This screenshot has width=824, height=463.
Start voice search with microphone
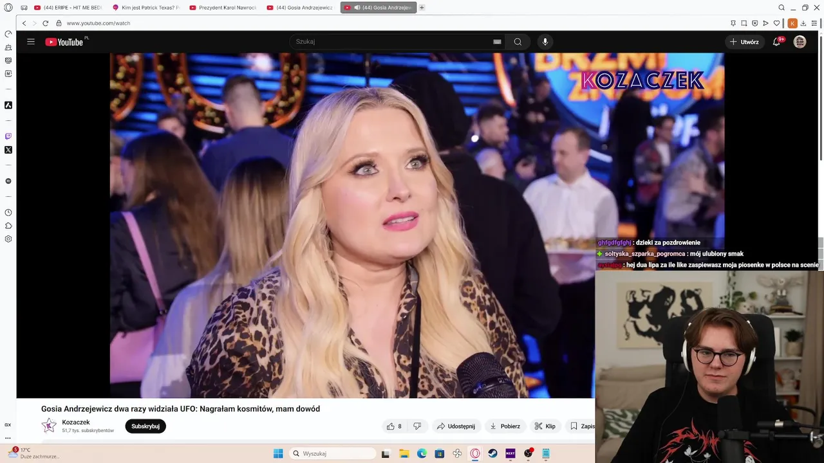coord(545,42)
